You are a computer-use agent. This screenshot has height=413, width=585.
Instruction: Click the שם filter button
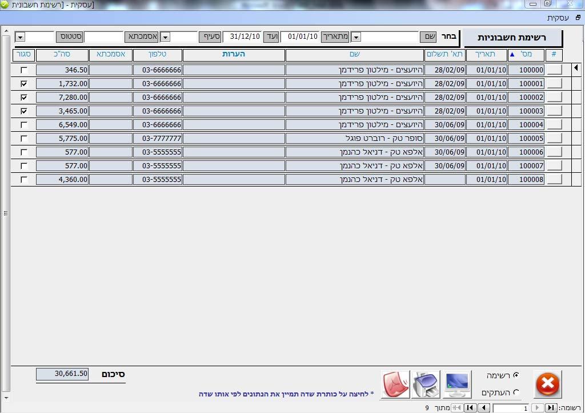pos(428,37)
